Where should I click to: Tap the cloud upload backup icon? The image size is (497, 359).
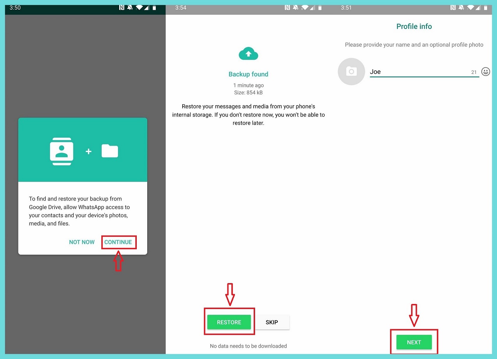(248, 54)
